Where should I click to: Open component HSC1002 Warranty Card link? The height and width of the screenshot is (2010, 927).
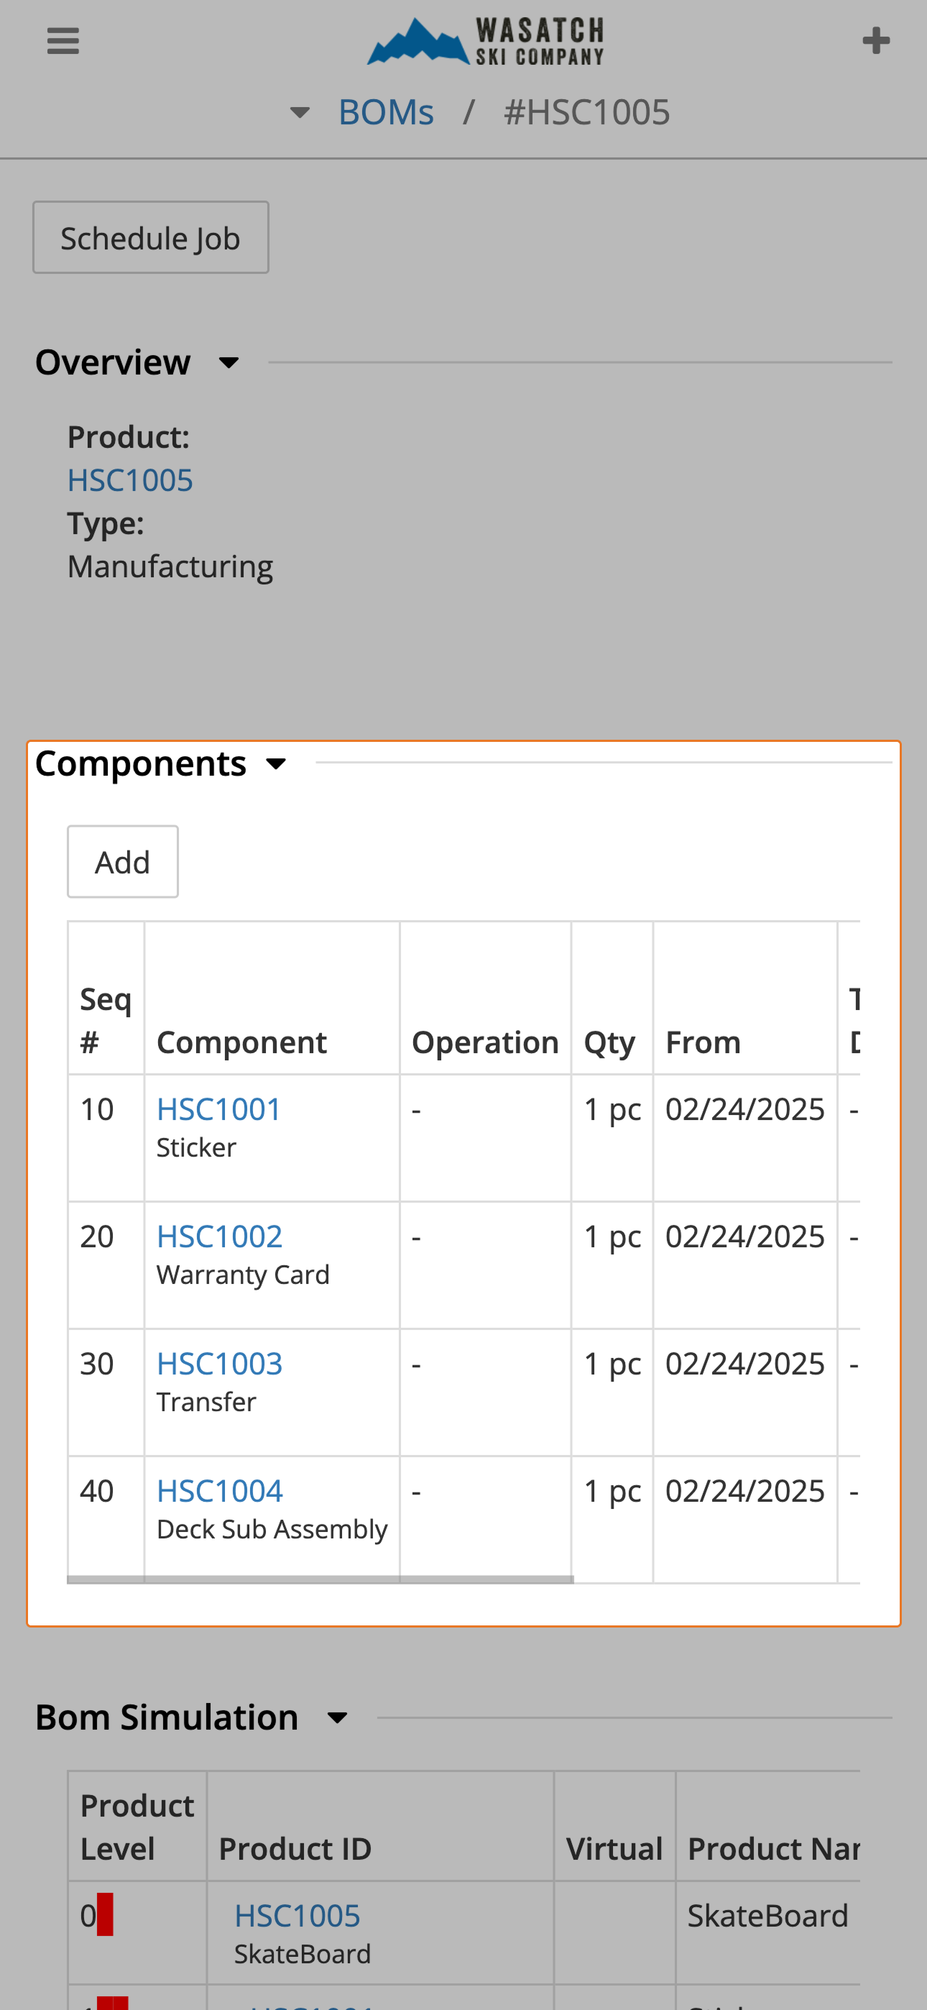pyautogui.click(x=219, y=1236)
